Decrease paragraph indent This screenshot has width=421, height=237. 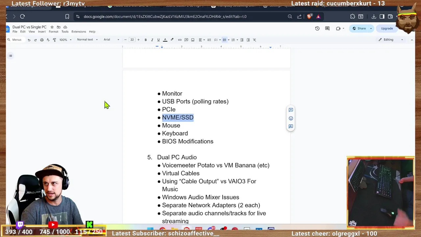(x=242, y=40)
